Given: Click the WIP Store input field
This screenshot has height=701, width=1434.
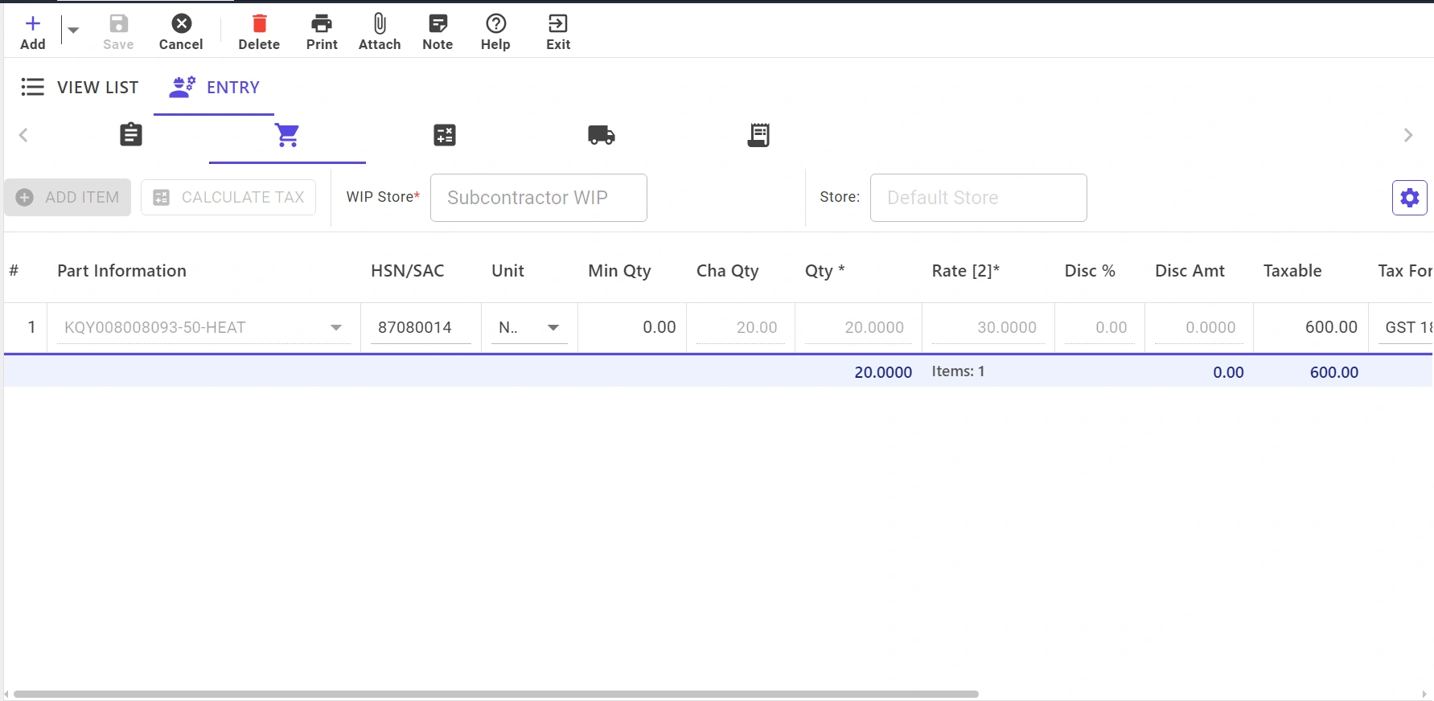Looking at the screenshot, I should coord(539,198).
